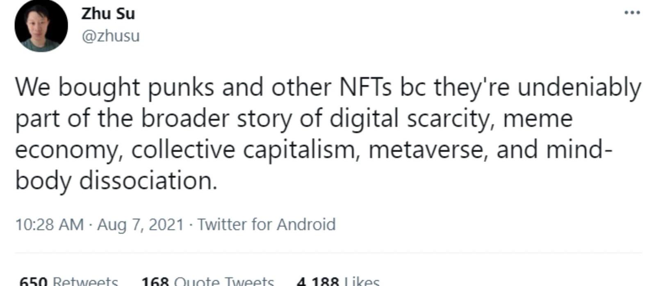This screenshot has width=656, height=286.
Task: Show the 4,188 Likes list
Action: [x=338, y=281]
